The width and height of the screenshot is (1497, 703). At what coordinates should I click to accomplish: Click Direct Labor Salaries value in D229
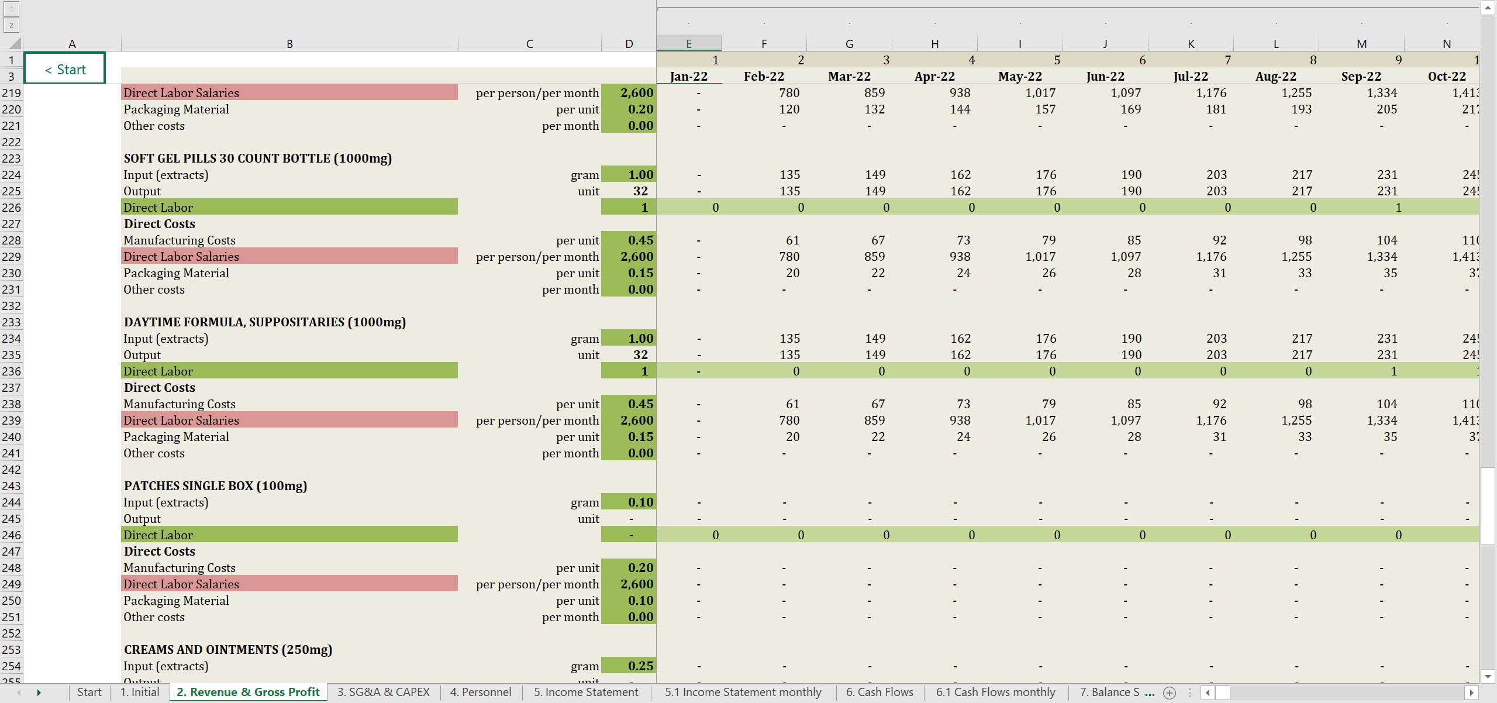tap(629, 257)
